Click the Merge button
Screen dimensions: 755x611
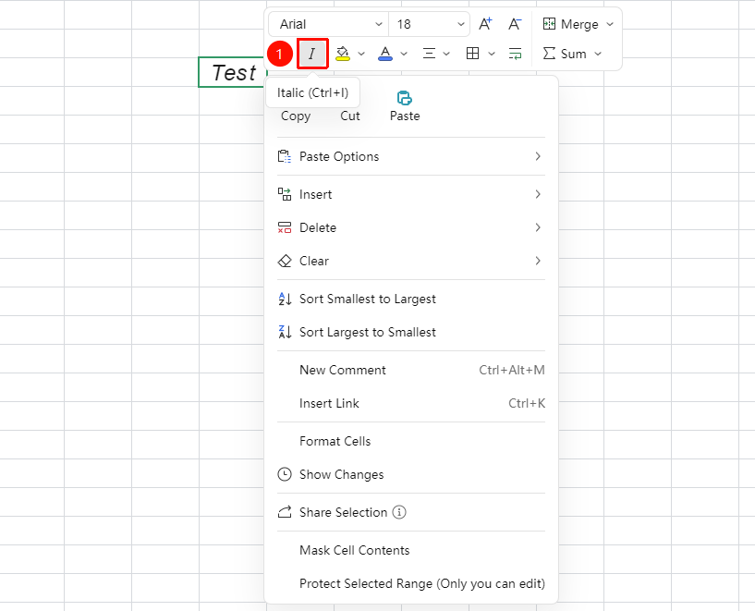click(570, 24)
